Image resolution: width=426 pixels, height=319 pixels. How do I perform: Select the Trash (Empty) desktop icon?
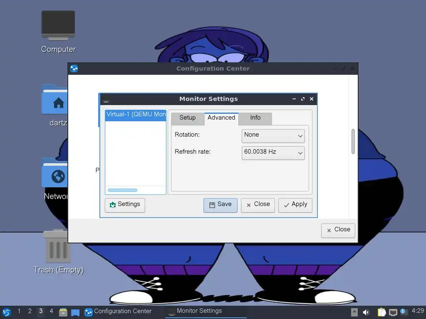coord(58,252)
